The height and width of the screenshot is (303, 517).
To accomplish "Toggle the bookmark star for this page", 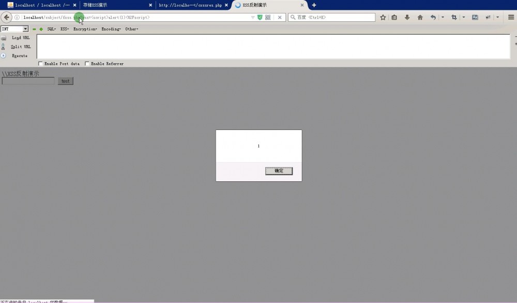I will coord(383,17).
